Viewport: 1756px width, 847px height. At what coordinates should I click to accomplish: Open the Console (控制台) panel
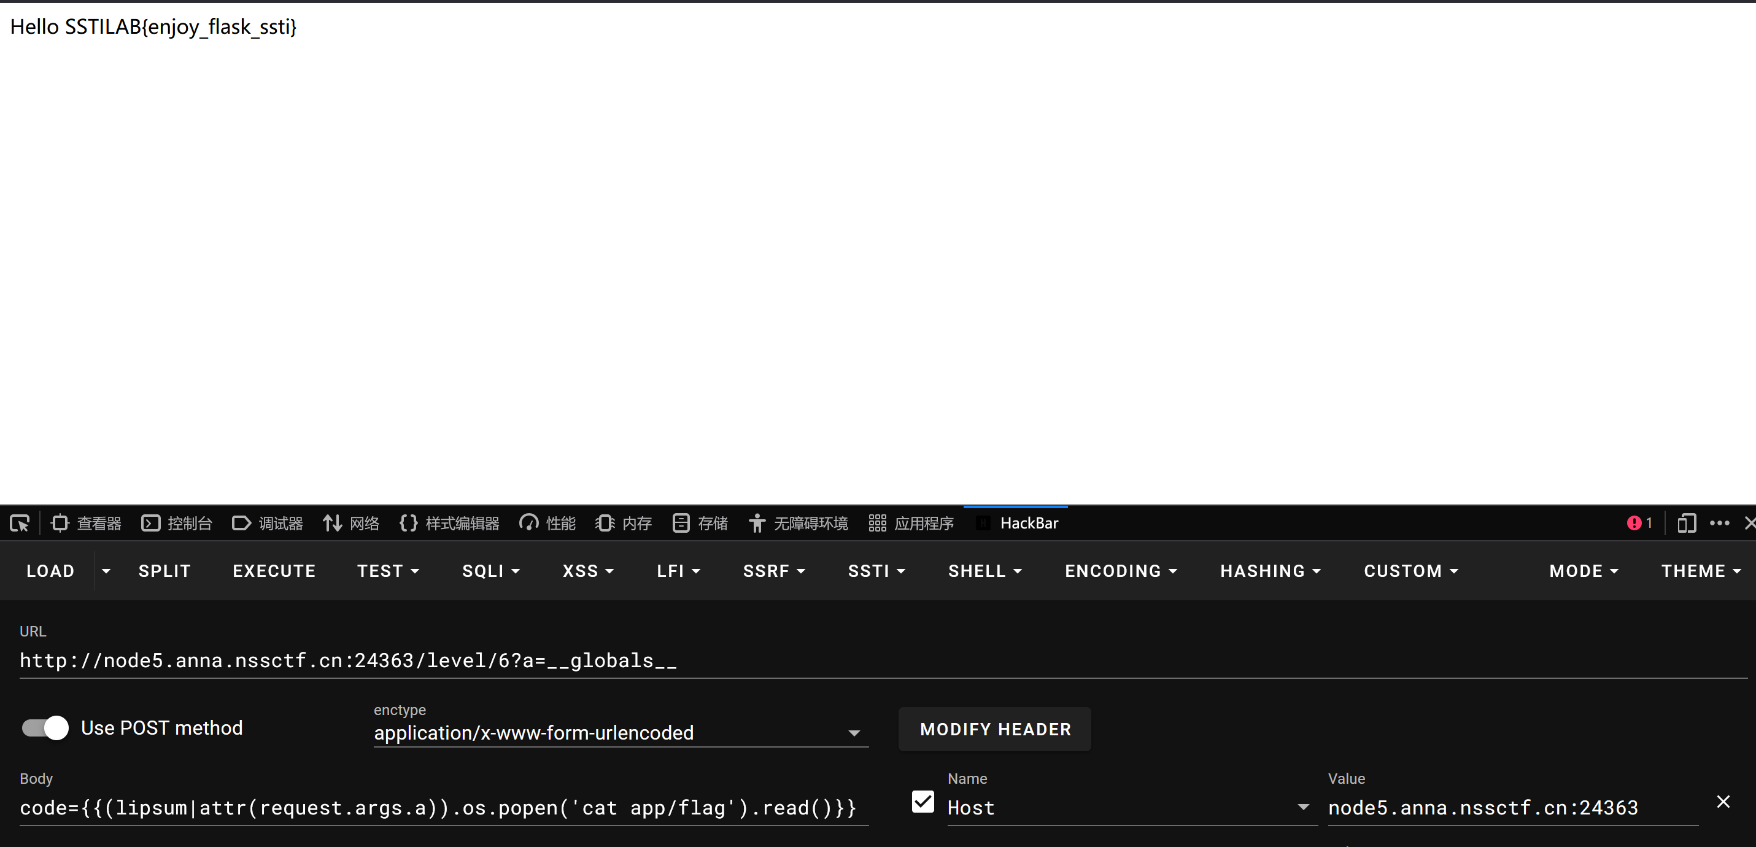point(177,524)
